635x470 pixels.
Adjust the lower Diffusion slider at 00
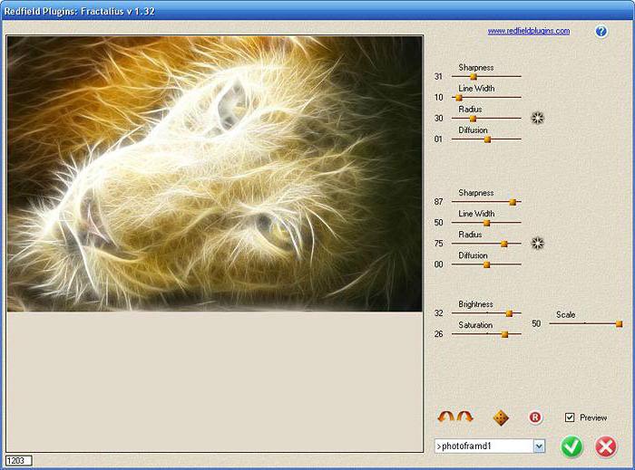[x=487, y=264]
